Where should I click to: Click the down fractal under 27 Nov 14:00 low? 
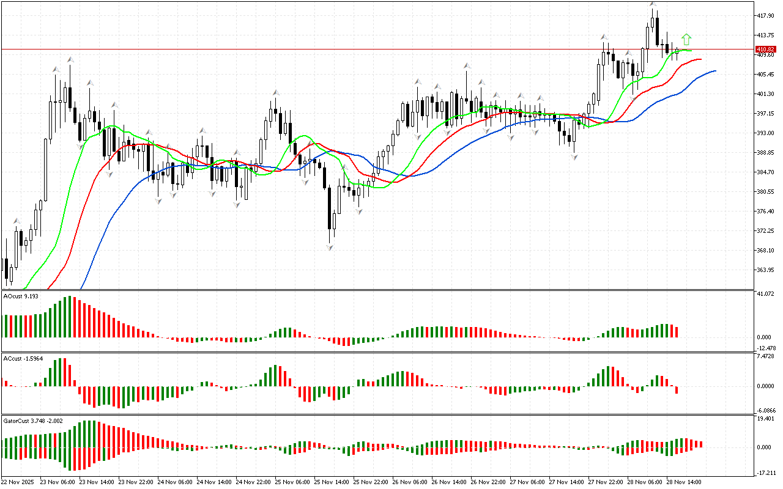574,157
